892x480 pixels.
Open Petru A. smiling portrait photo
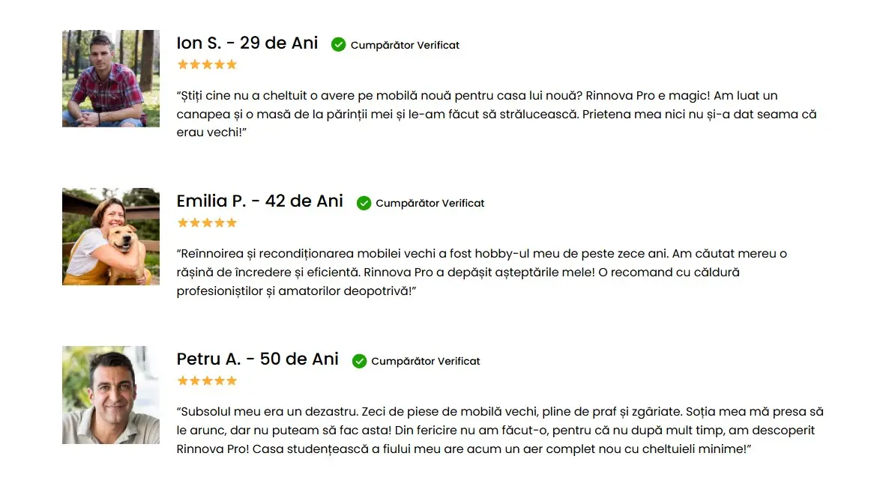pos(111,395)
